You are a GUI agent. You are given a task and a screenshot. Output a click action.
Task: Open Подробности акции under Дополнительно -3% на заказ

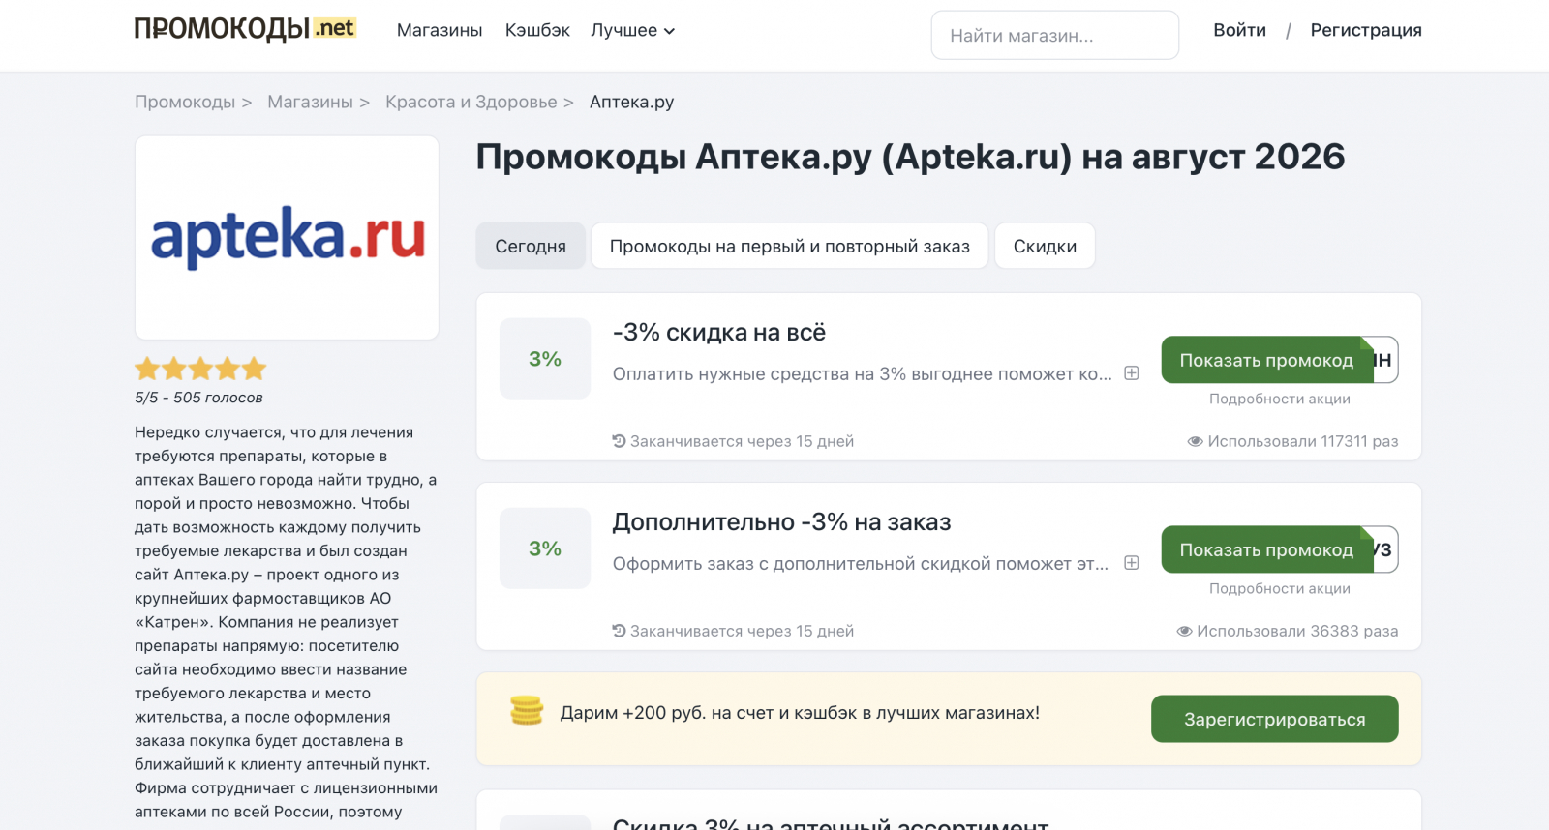tap(1280, 588)
